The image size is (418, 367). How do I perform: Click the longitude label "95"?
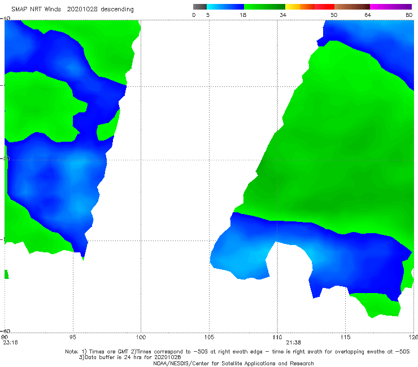(72, 337)
